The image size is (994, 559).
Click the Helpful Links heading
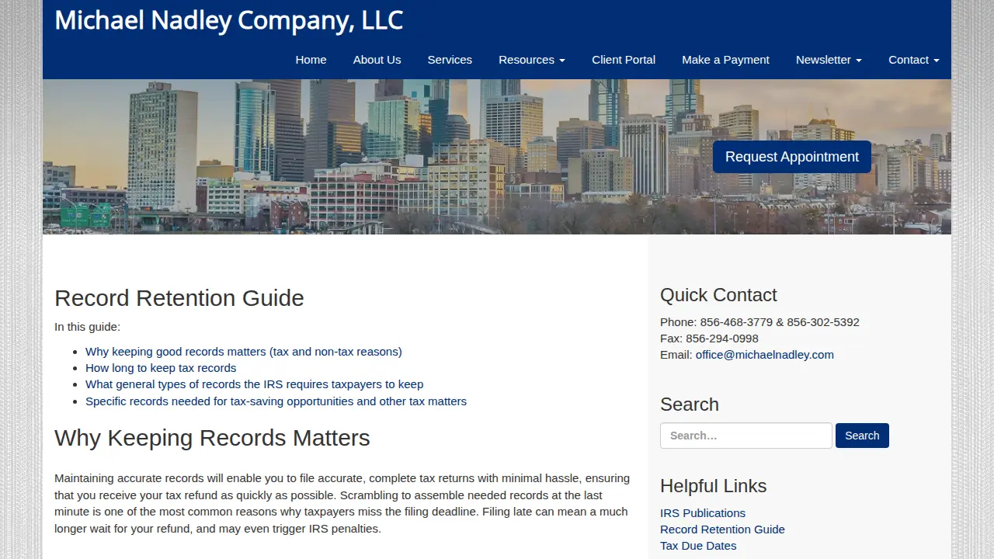[x=713, y=486]
